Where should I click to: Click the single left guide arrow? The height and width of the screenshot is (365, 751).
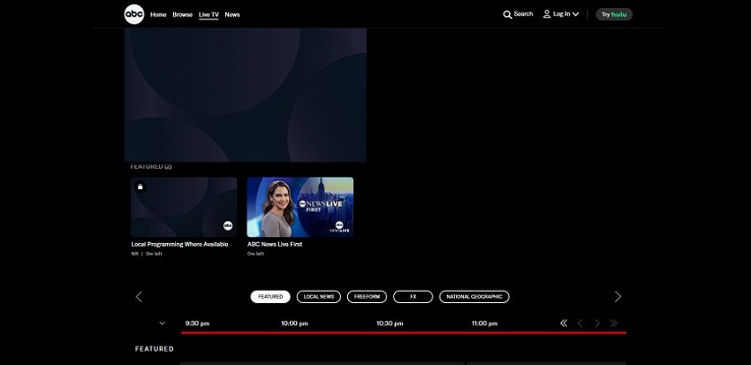580,323
